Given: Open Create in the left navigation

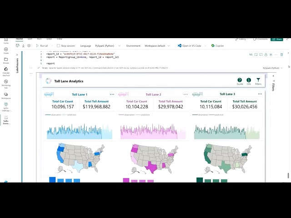Looking at the screenshot, I should pyautogui.click(x=6, y=50).
